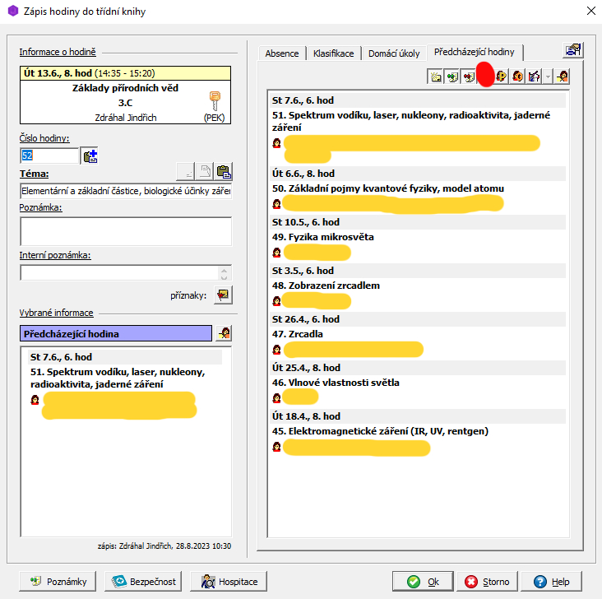This screenshot has width=602, height=599.
Task: Open the příznaky flags button
Action: coord(224,294)
